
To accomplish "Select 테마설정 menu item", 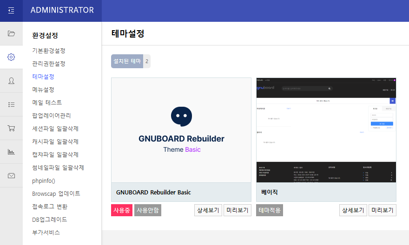I will coord(43,77).
